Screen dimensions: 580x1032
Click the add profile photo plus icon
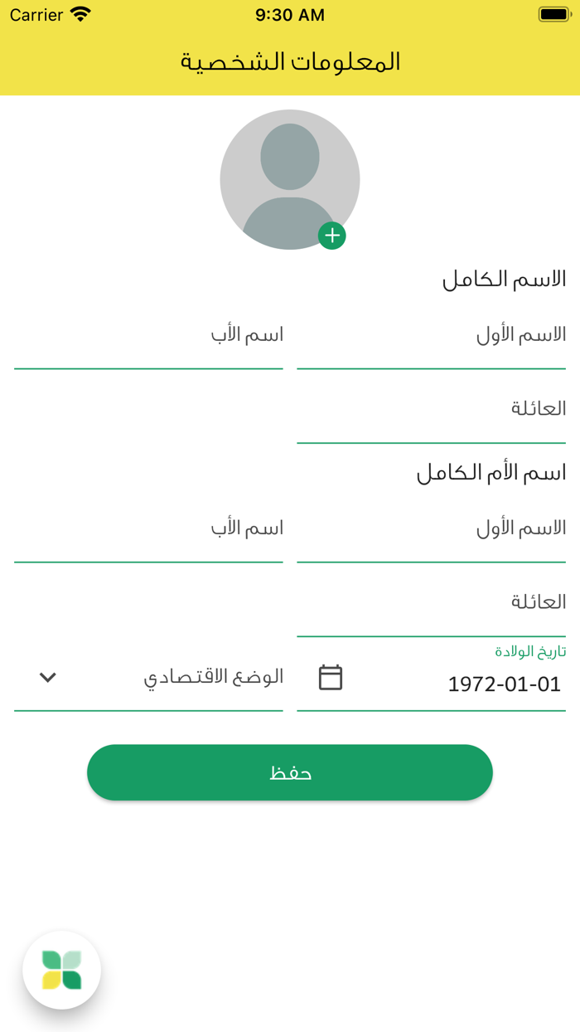(x=332, y=236)
